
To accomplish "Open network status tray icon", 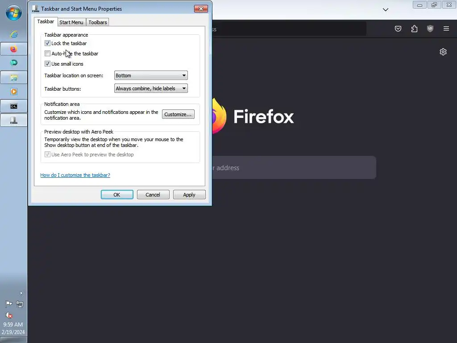I will (20, 304).
